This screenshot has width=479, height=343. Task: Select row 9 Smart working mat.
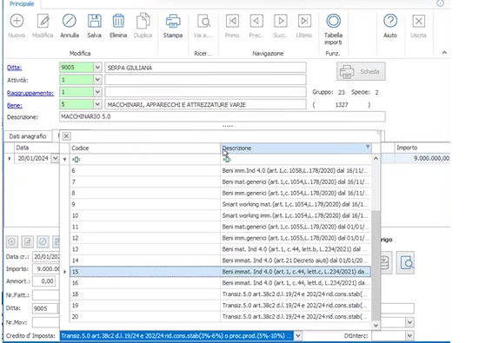tap(220, 204)
